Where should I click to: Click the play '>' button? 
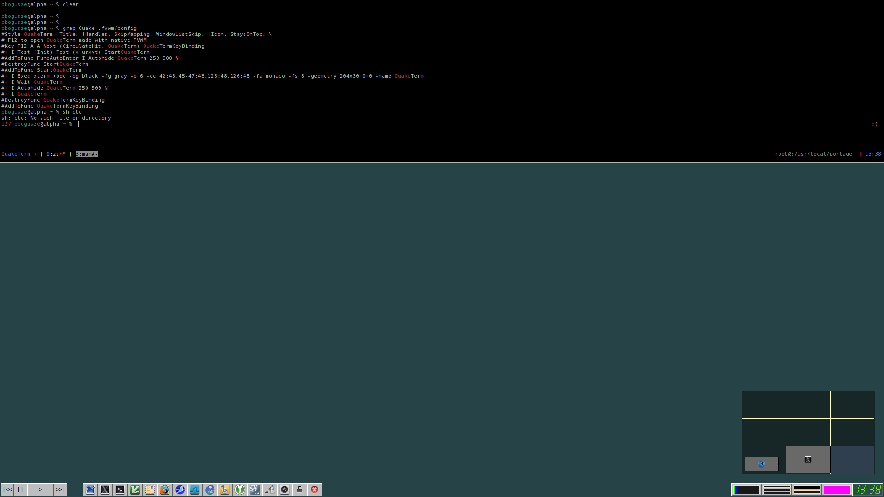41,490
